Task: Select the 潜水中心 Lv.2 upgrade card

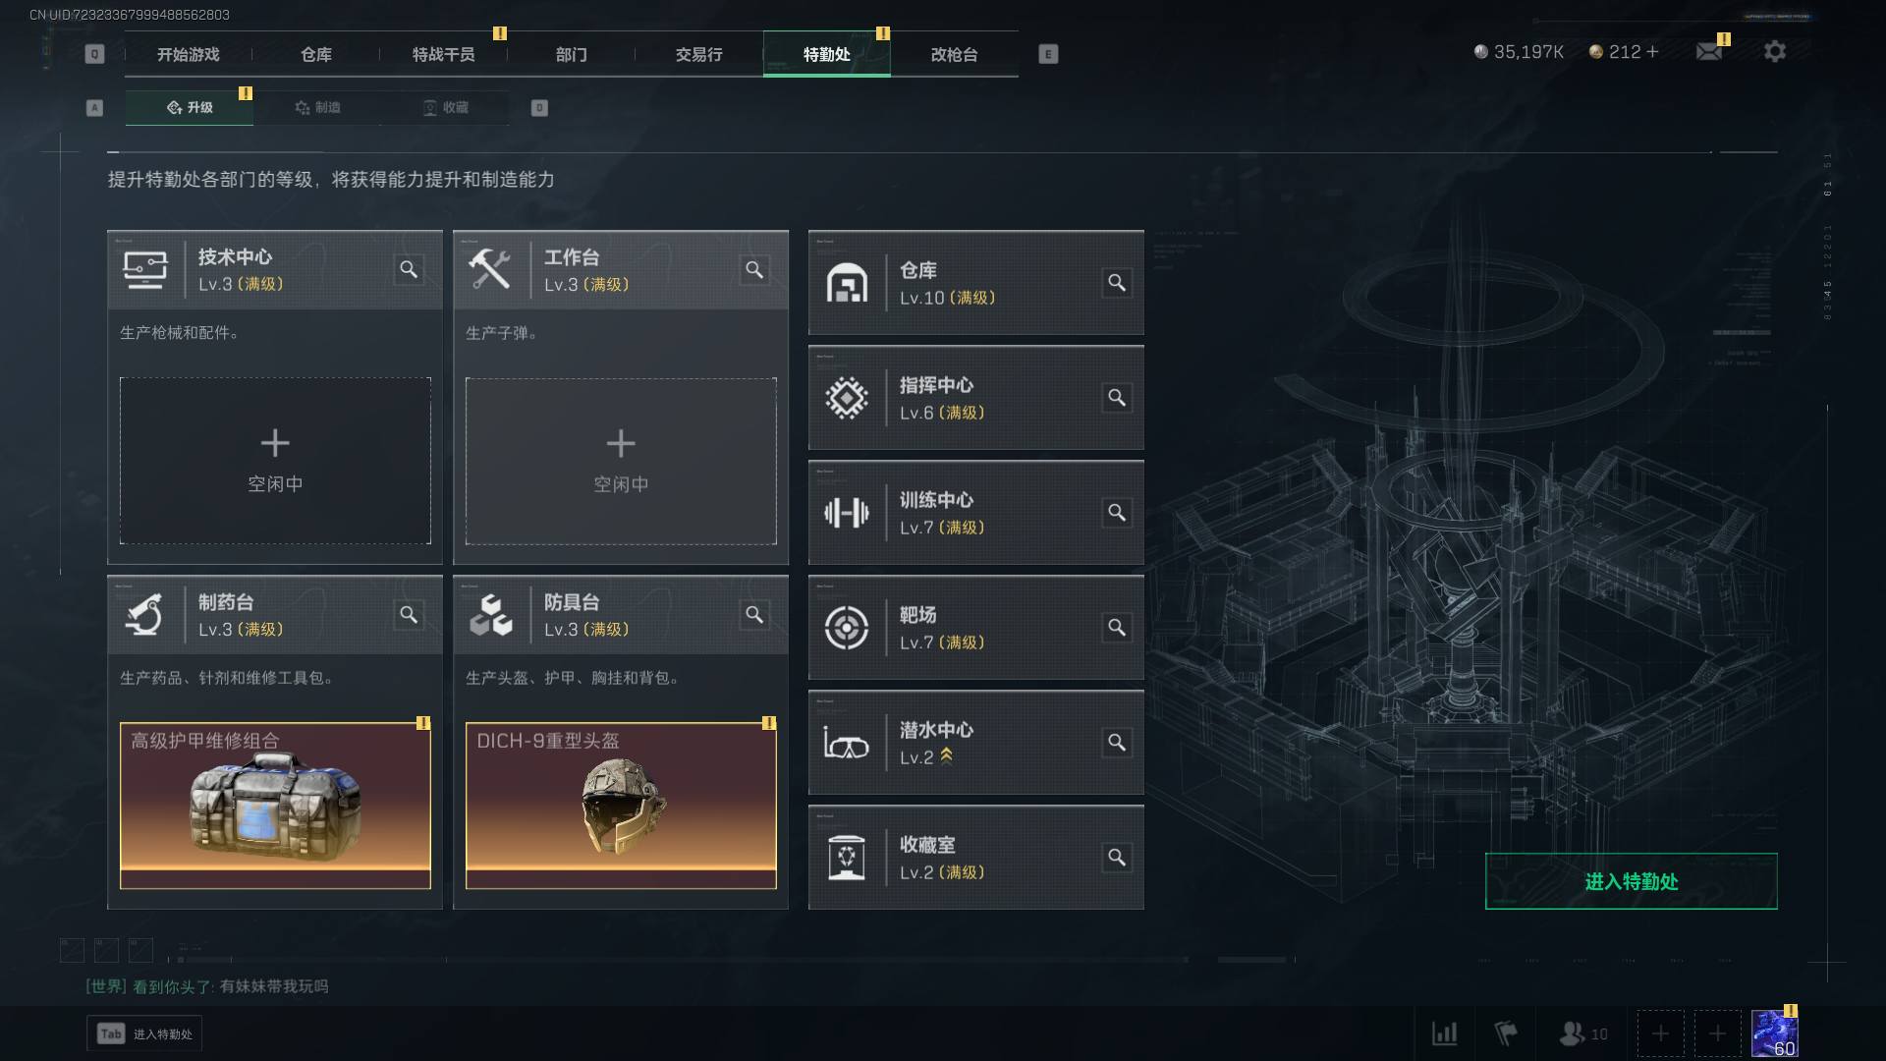Action: point(975,743)
